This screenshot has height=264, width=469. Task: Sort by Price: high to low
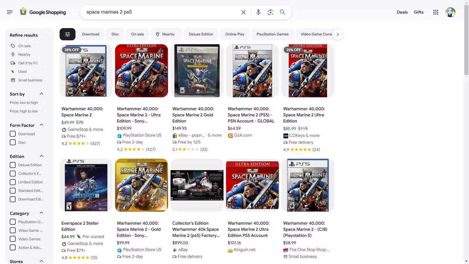tap(24, 111)
